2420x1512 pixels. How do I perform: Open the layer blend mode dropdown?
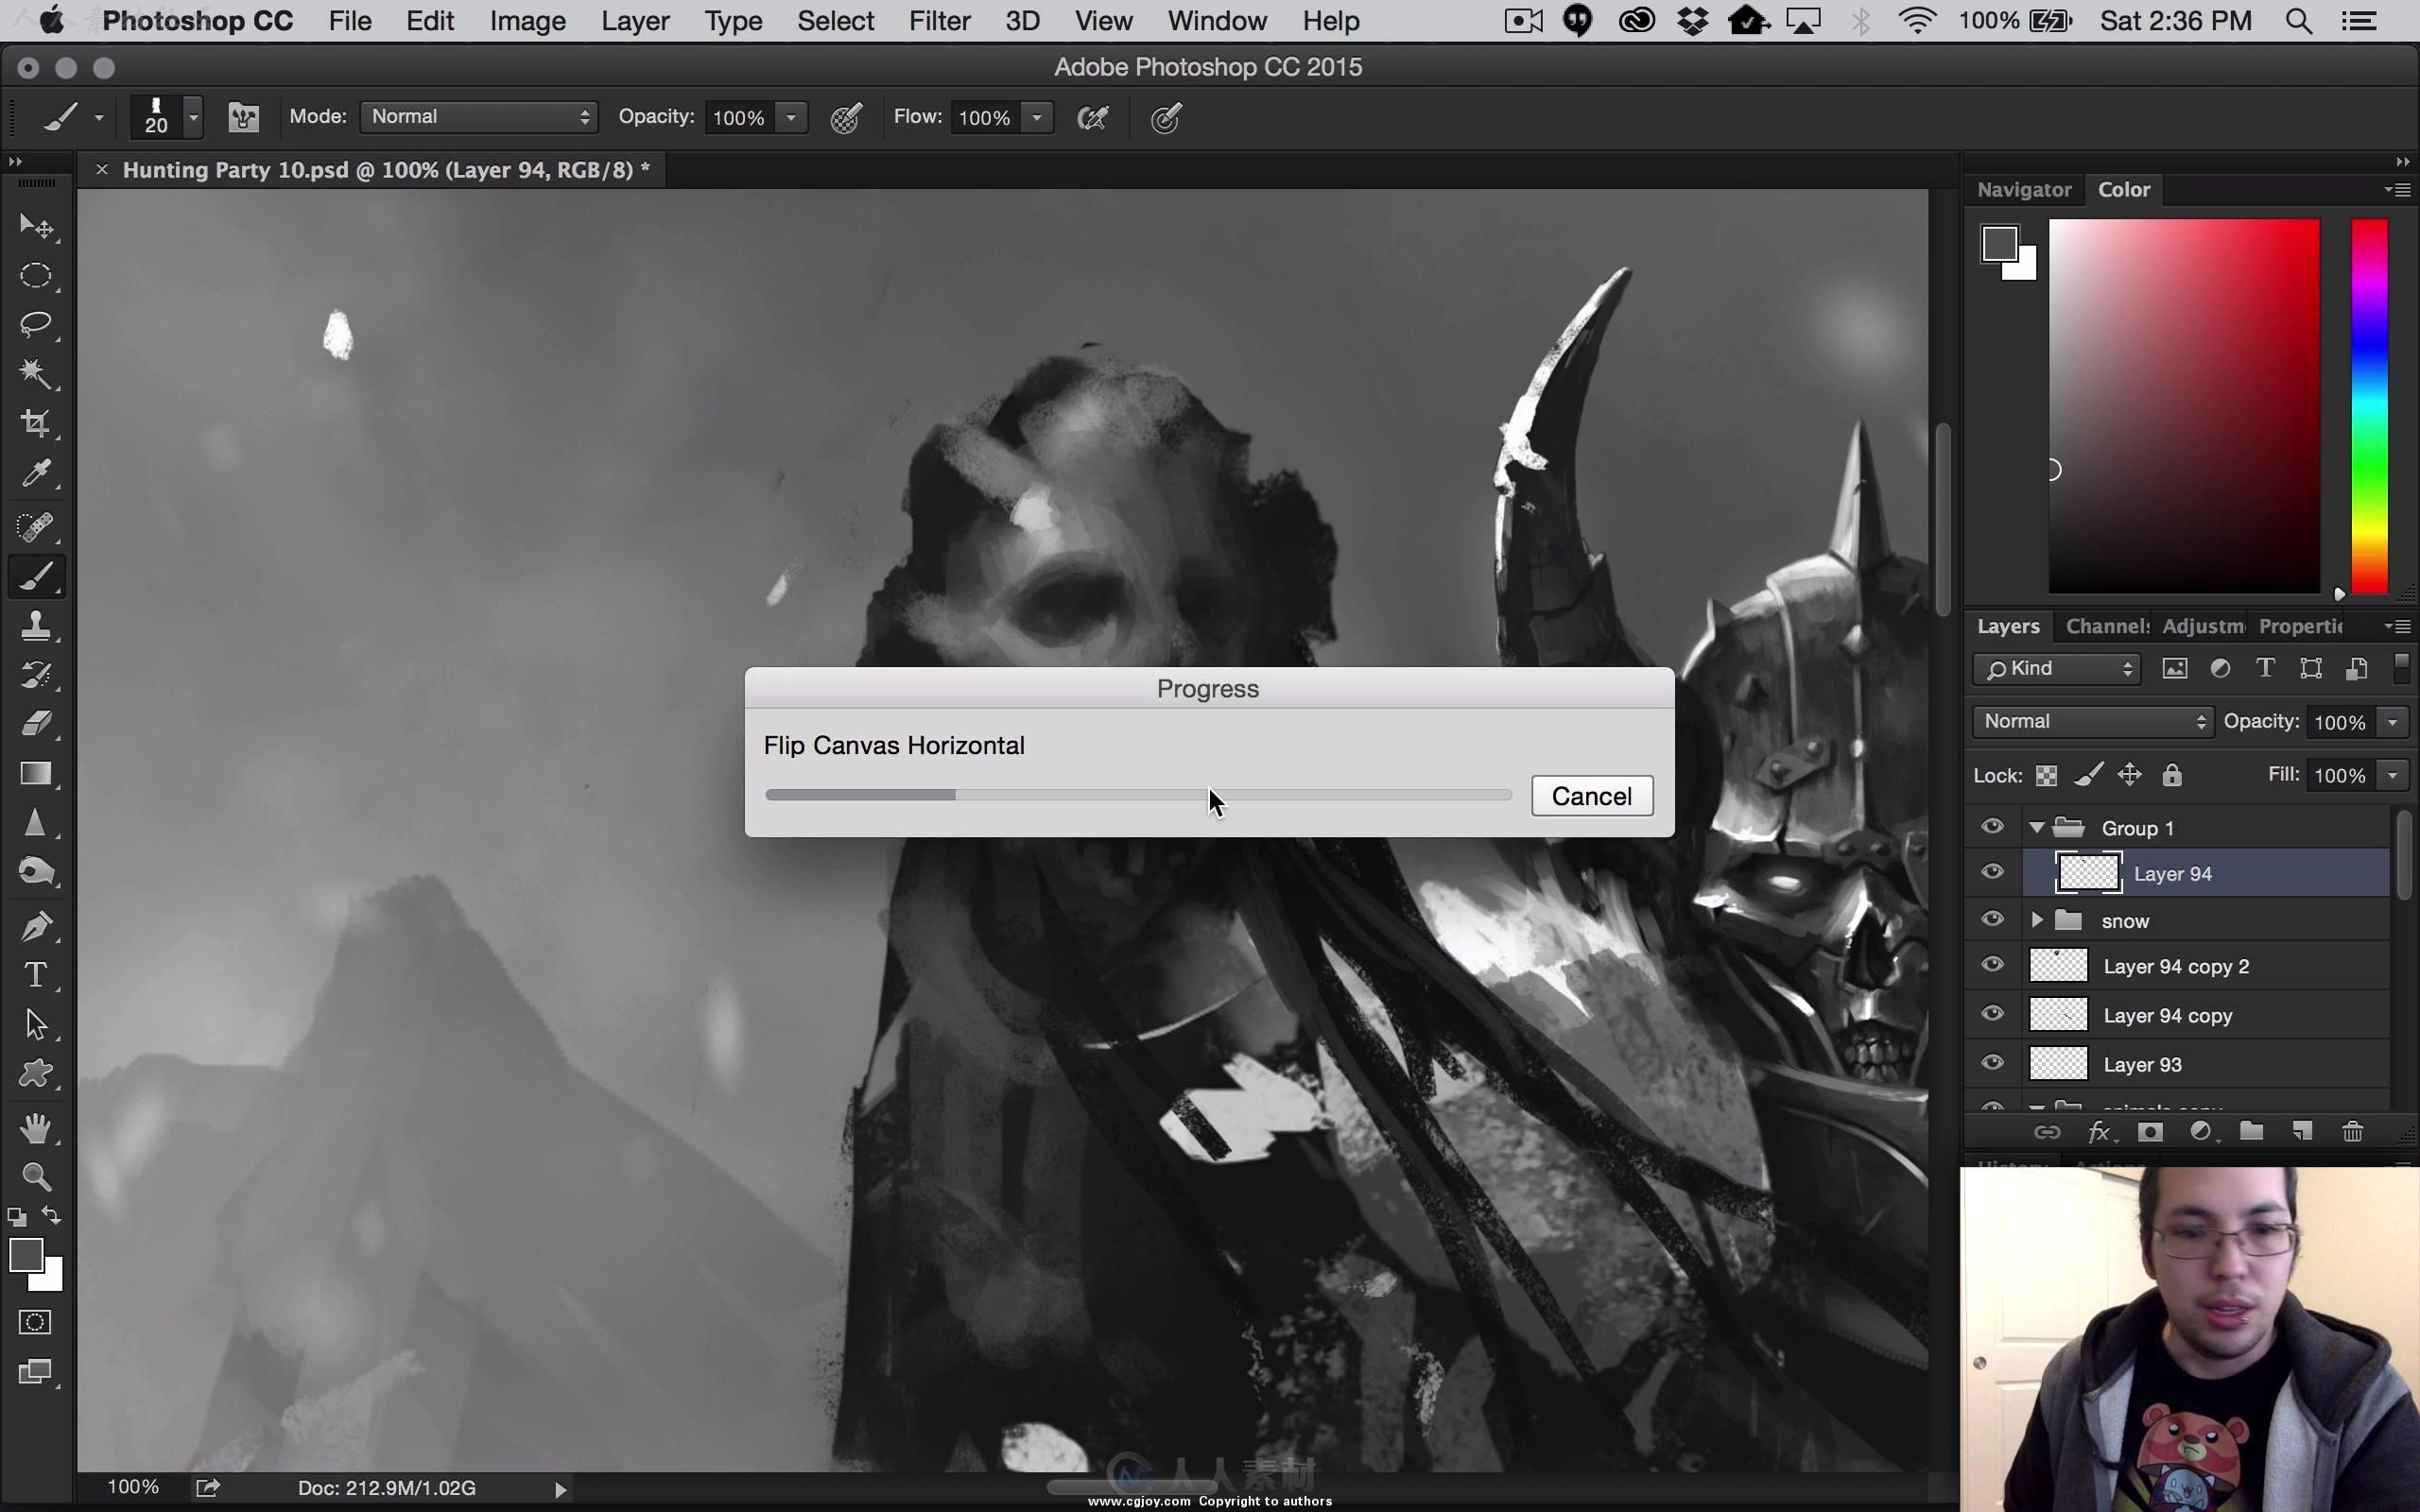point(2092,722)
